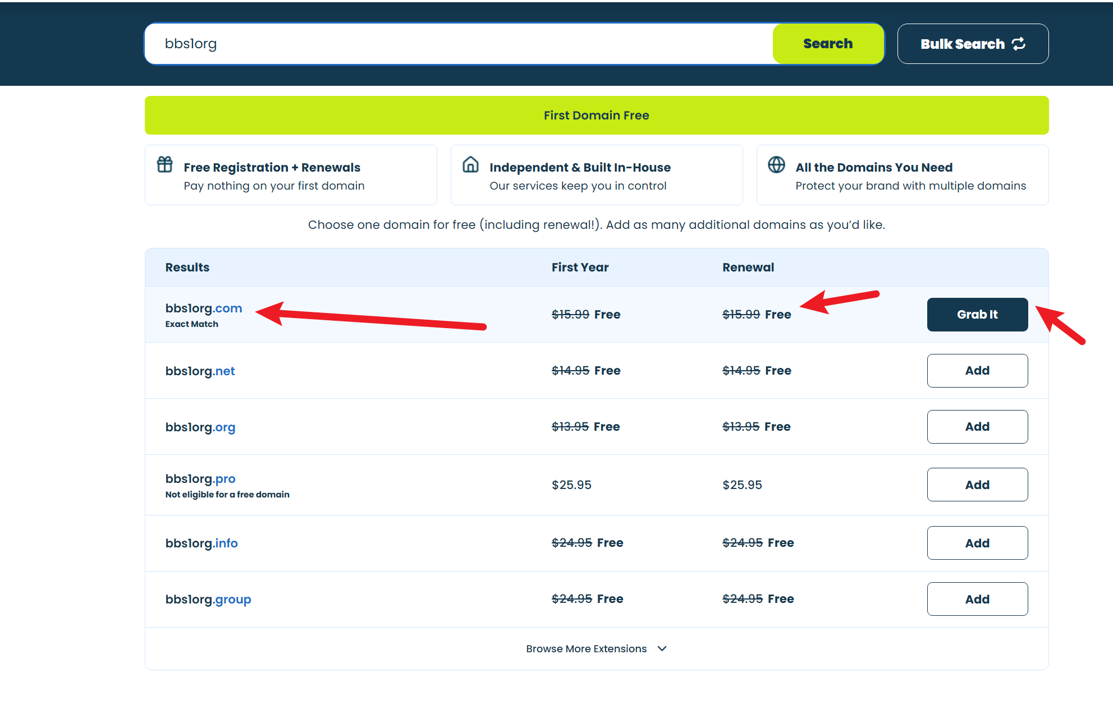Add bbs1org.net to the cart
The image size is (1113, 705).
(977, 371)
